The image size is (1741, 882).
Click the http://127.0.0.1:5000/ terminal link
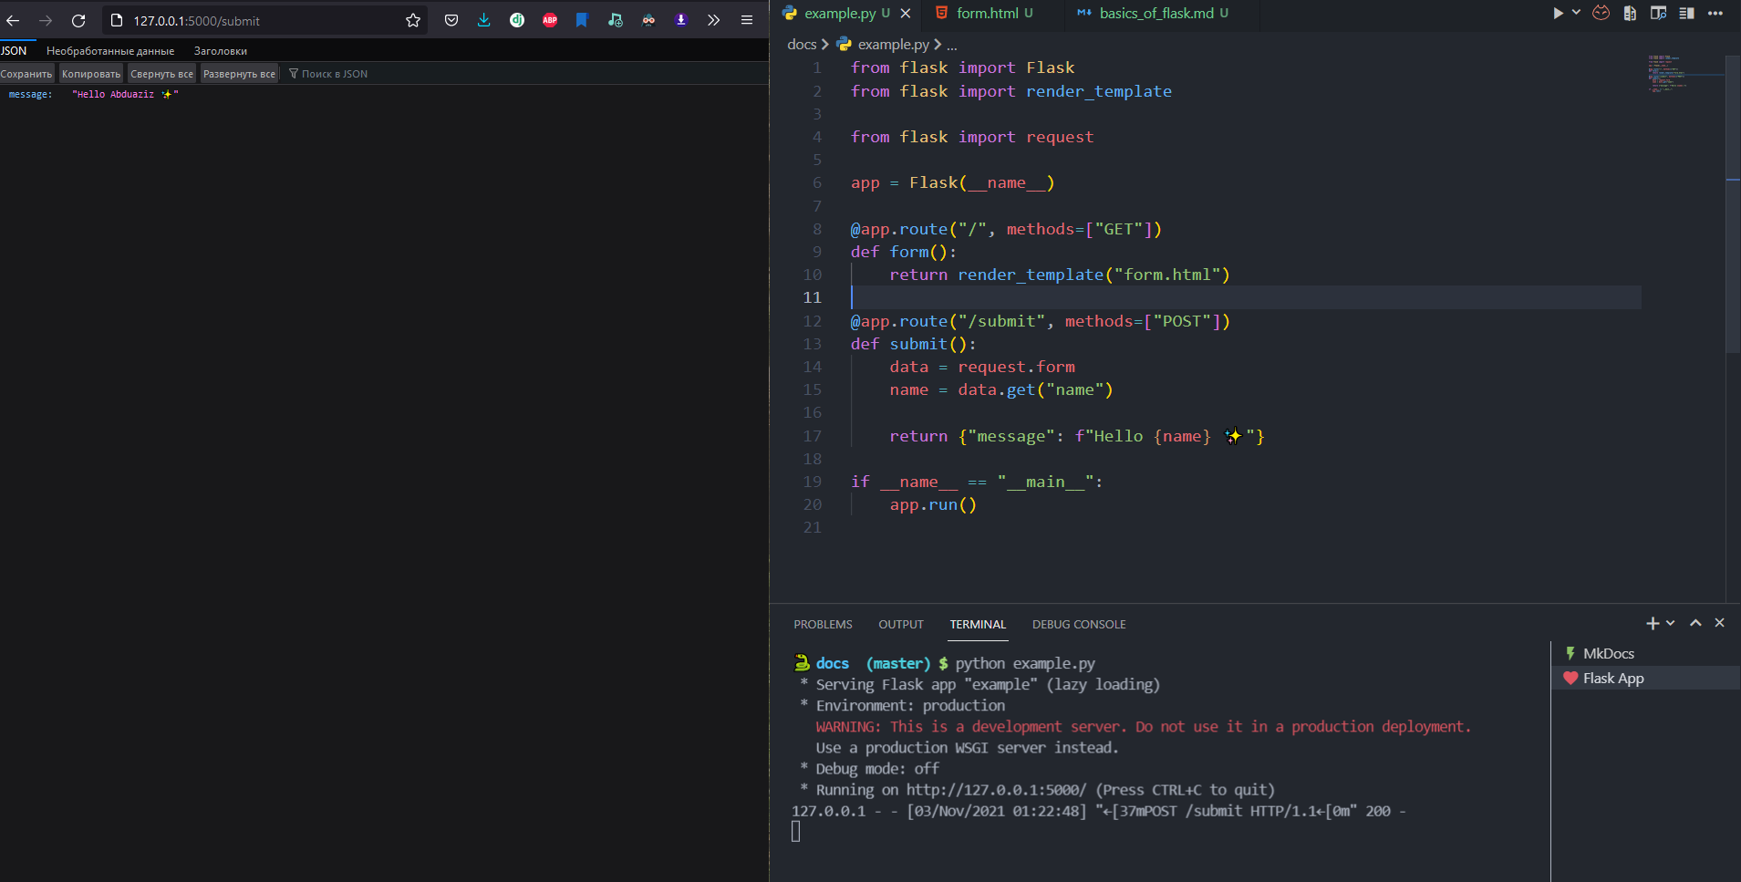pos(996,790)
